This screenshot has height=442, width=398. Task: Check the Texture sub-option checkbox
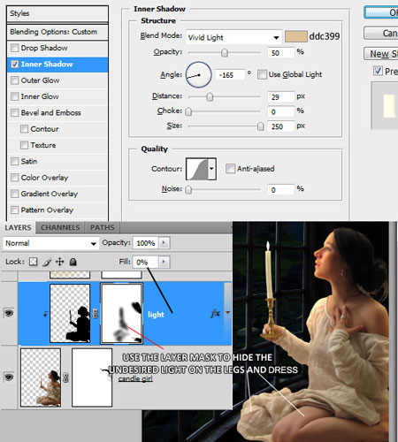pyautogui.click(x=24, y=145)
